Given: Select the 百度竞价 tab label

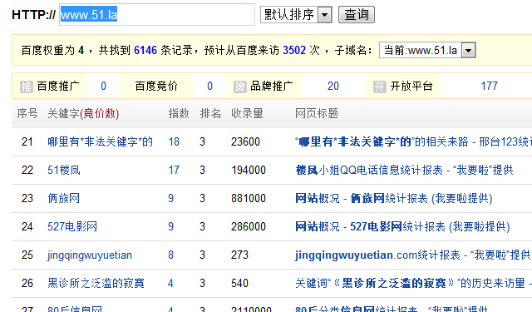Looking at the screenshot, I should pos(156,87).
